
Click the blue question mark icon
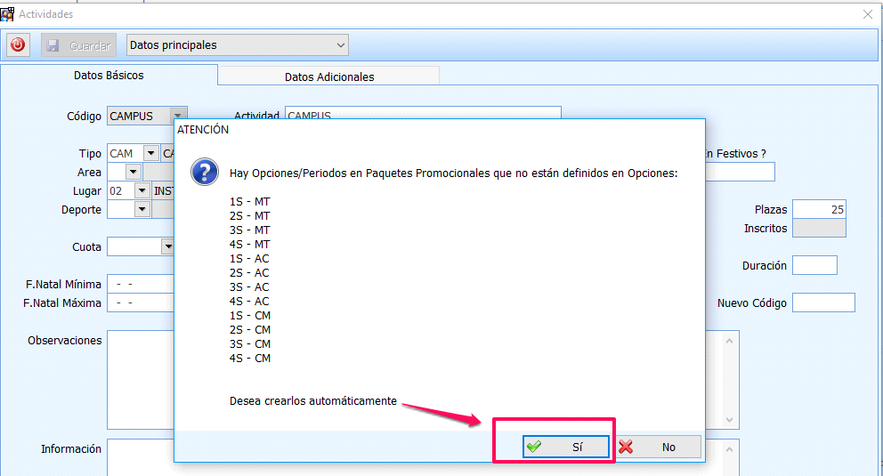tap(204, 173)
